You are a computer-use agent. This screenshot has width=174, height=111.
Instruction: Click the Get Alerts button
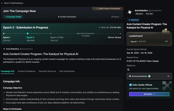coord(149,94)
